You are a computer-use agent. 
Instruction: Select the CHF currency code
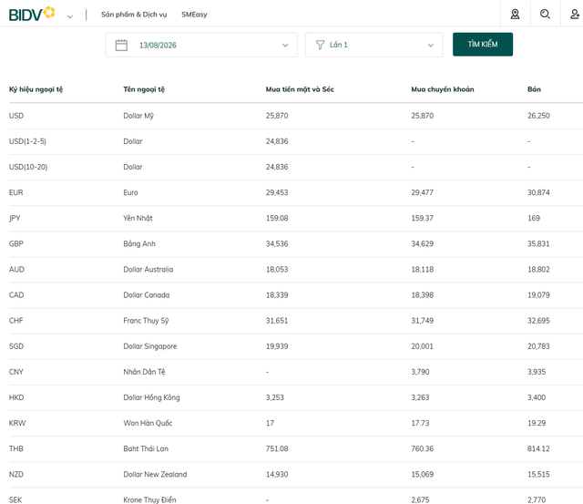(x=16, y=321)
